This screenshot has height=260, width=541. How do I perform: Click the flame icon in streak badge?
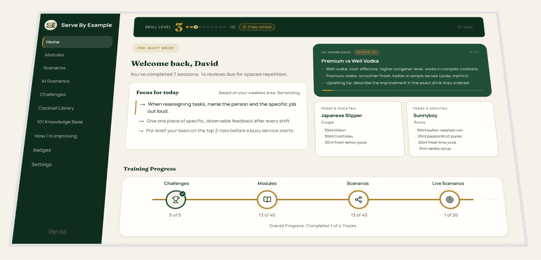[244, 27]
